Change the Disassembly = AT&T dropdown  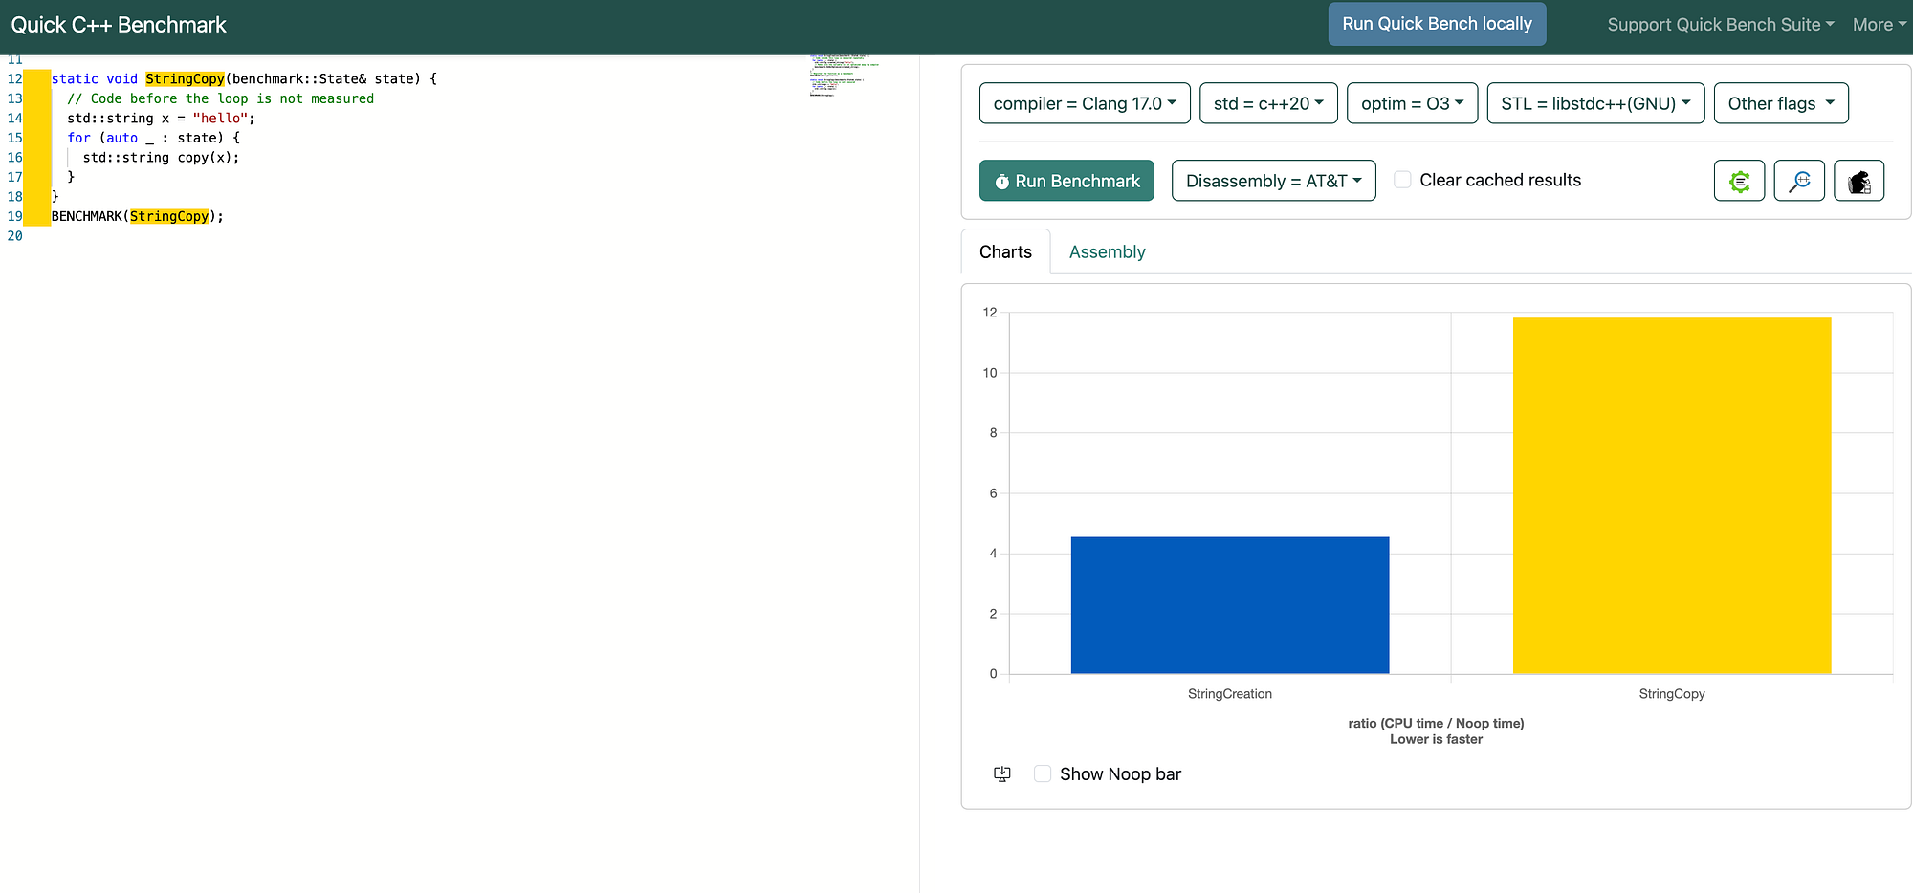point(1274,181)
